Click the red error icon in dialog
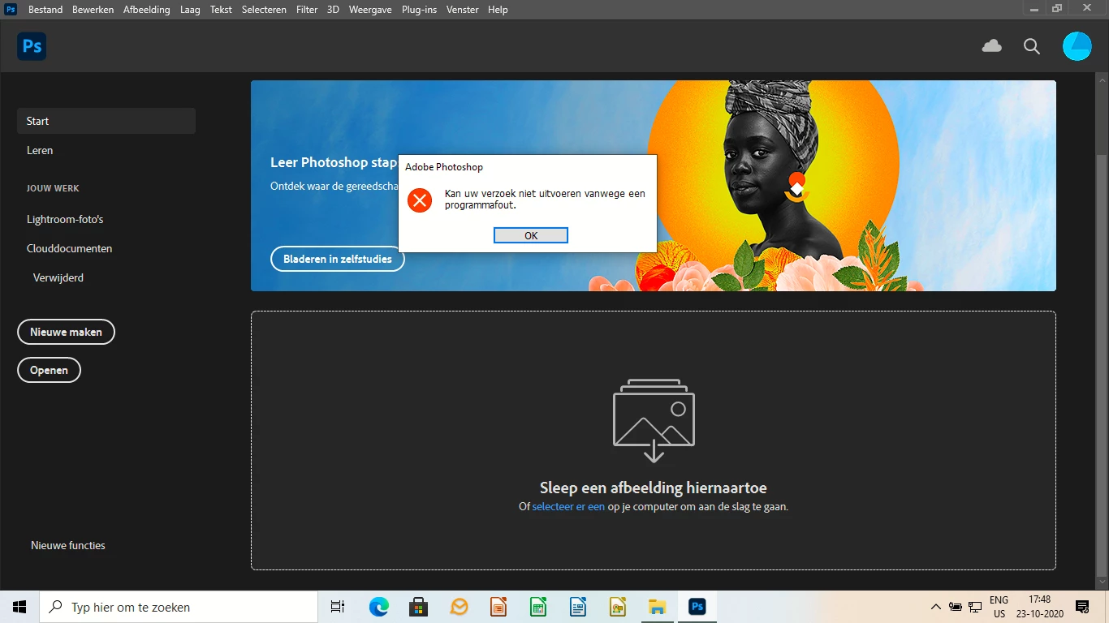This screenshot has height=623, width=1109. [420, 200]
